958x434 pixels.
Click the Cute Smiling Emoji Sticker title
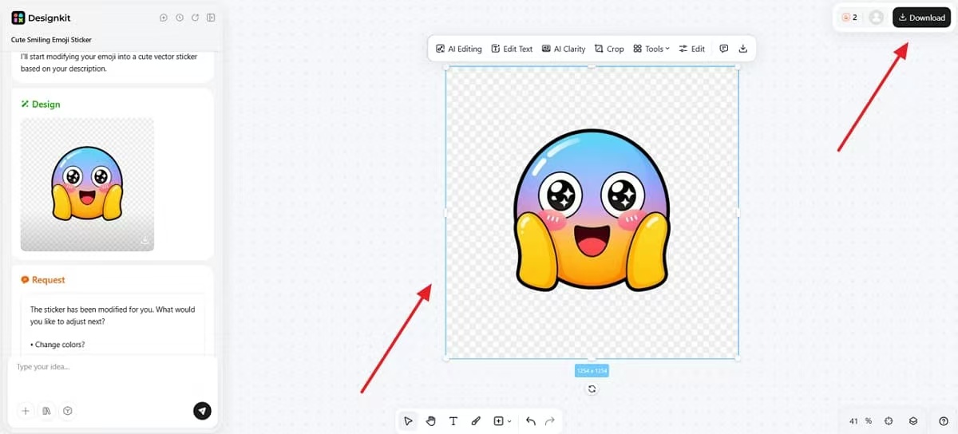(51, 39)
